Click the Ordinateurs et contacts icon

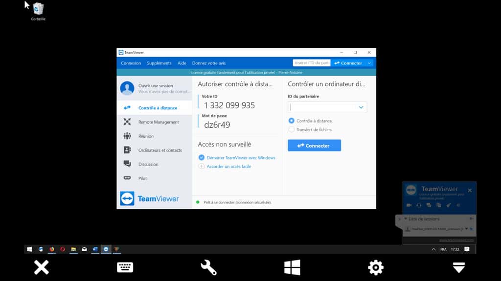127,150
